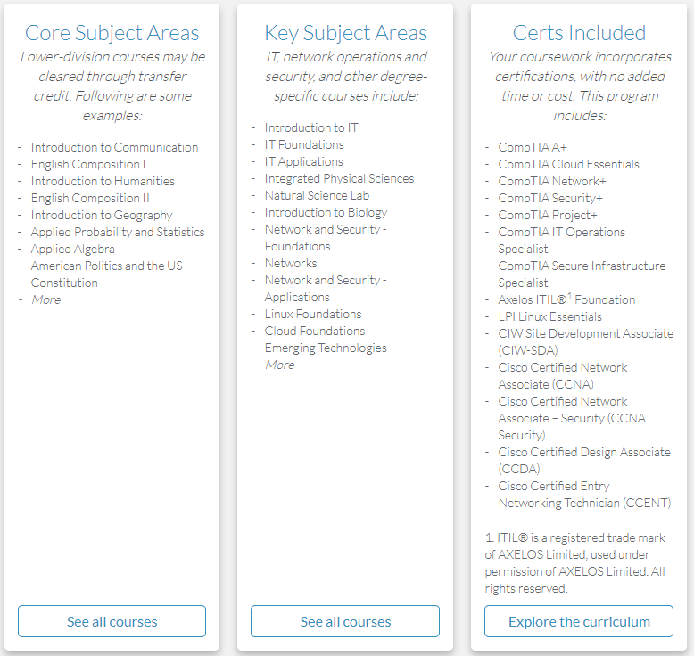Image resolution: width=694 pixels, height=656 pixels.
Task: Click Cisco Certified Design Associate (CCDA)
Action: pos(584,461)
